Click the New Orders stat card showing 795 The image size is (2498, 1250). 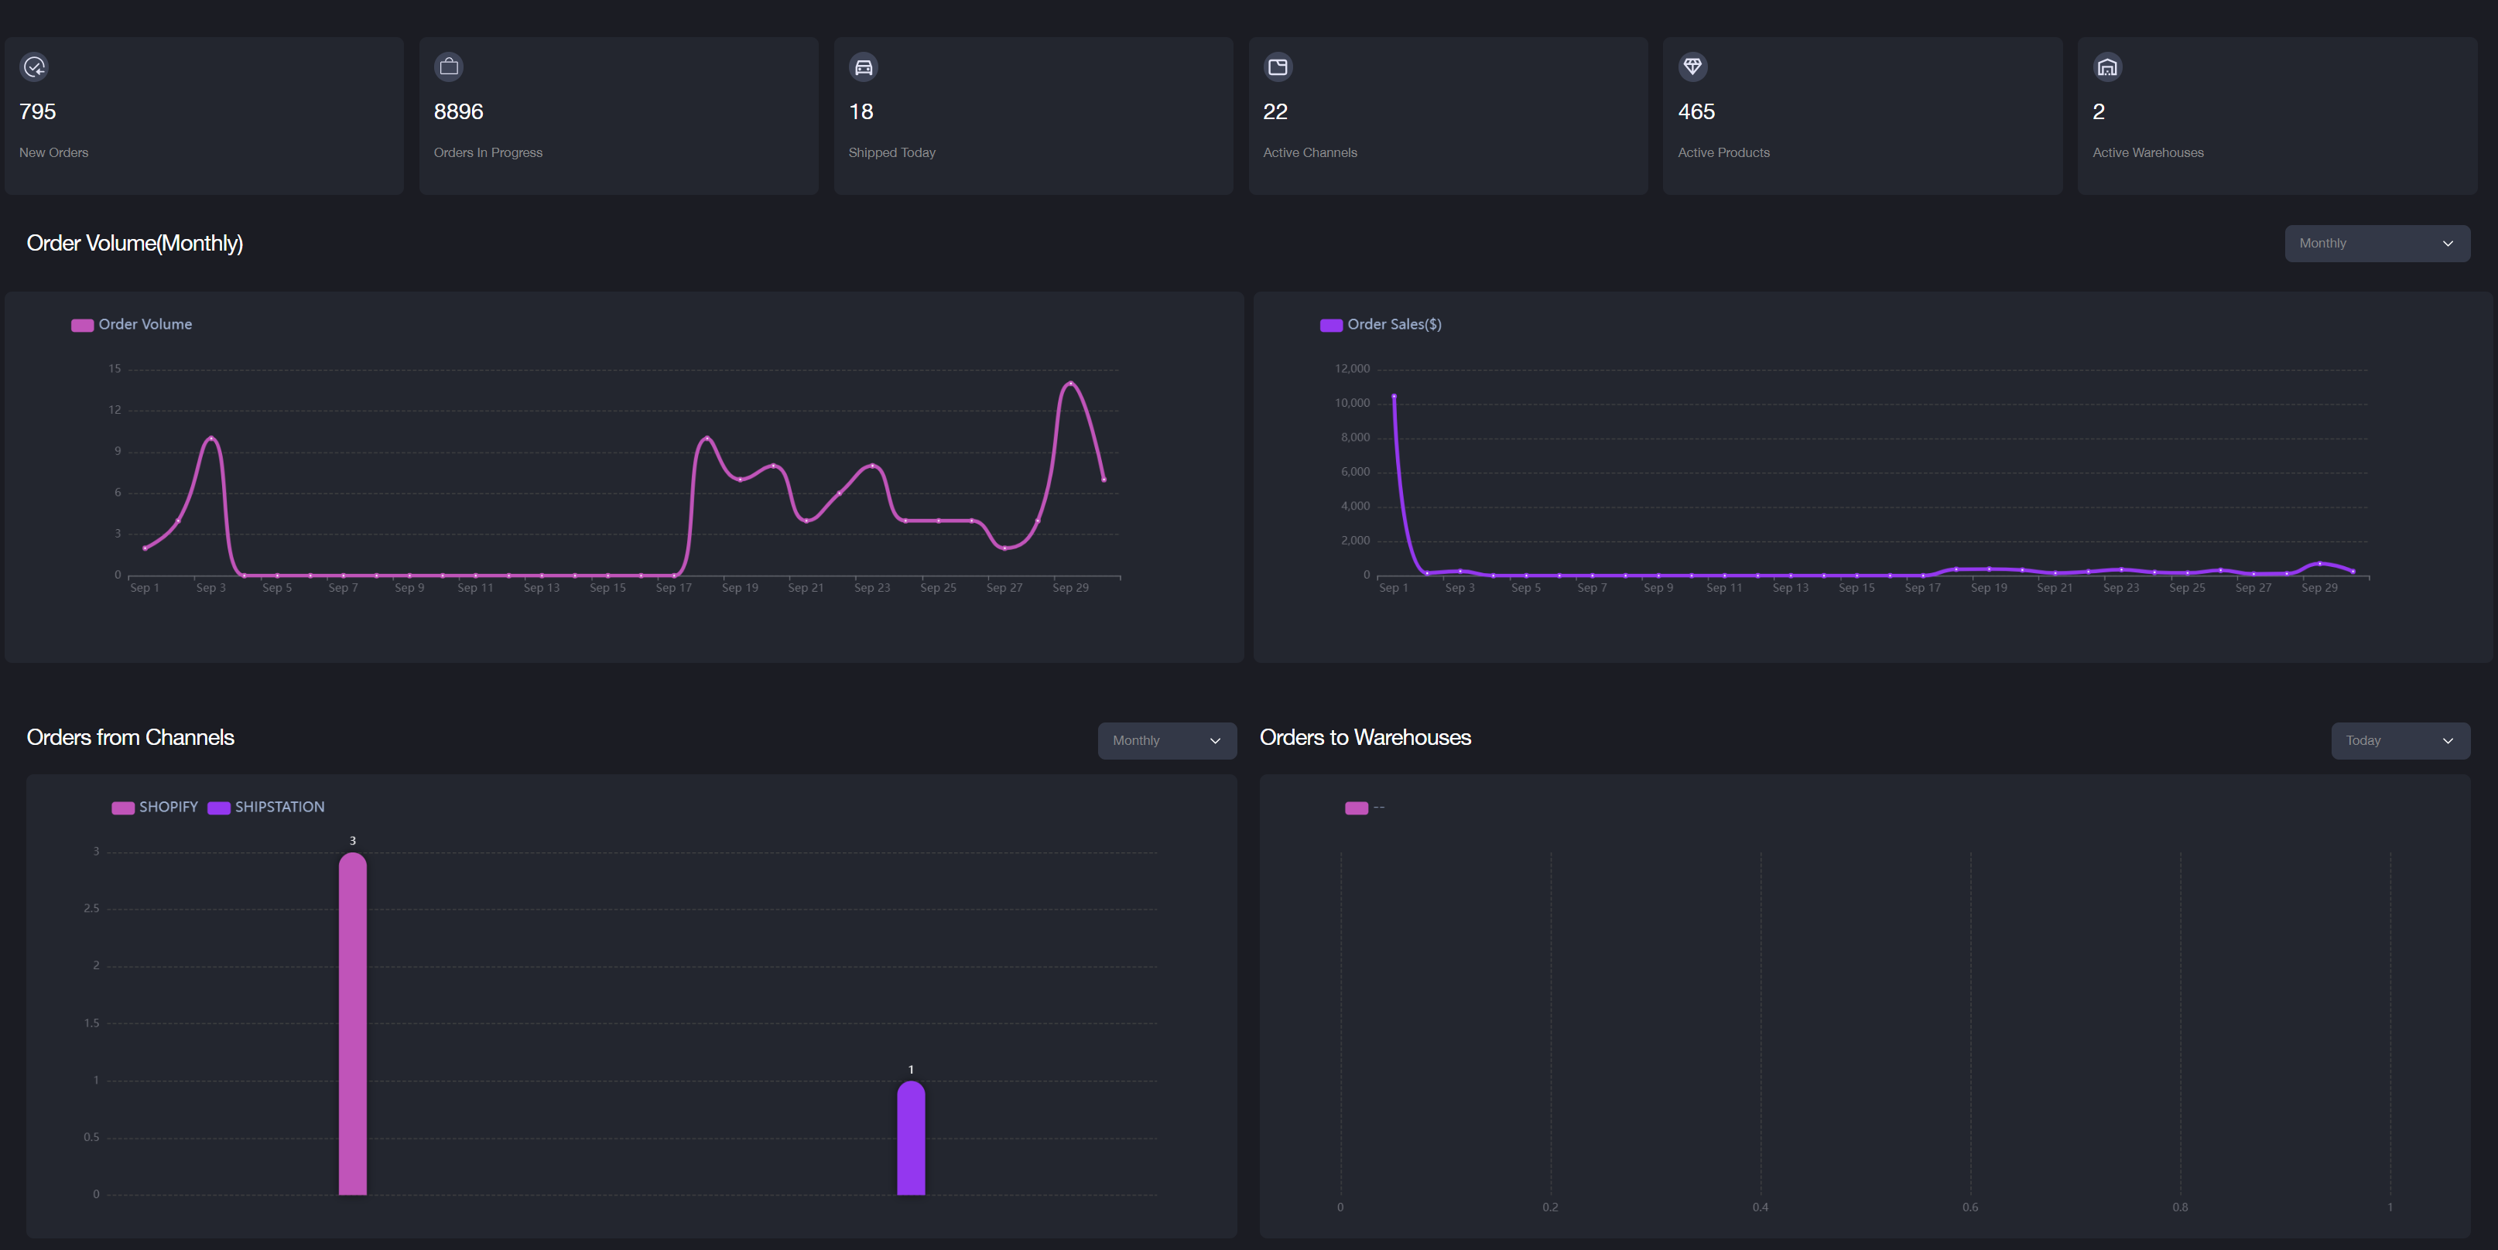(204, 115)
